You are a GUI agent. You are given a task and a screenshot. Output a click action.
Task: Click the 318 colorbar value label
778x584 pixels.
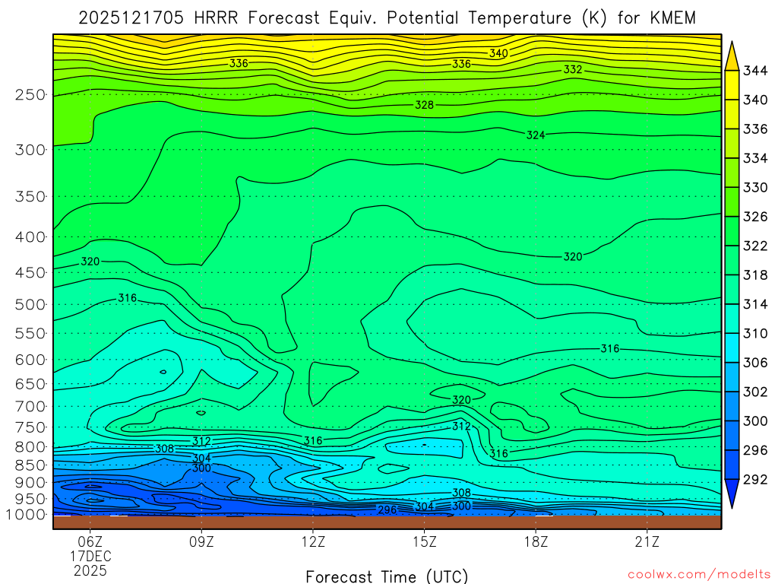point(755,275)
